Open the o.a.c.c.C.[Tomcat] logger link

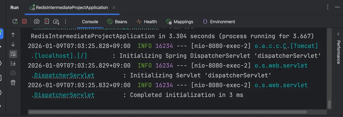coord(286,46)
